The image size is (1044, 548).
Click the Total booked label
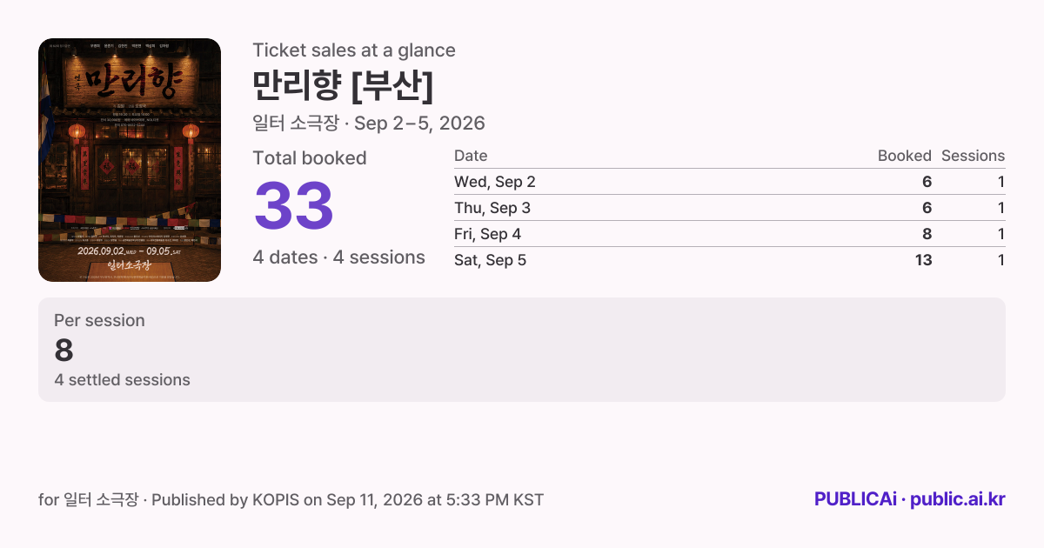tap(310, 158)
